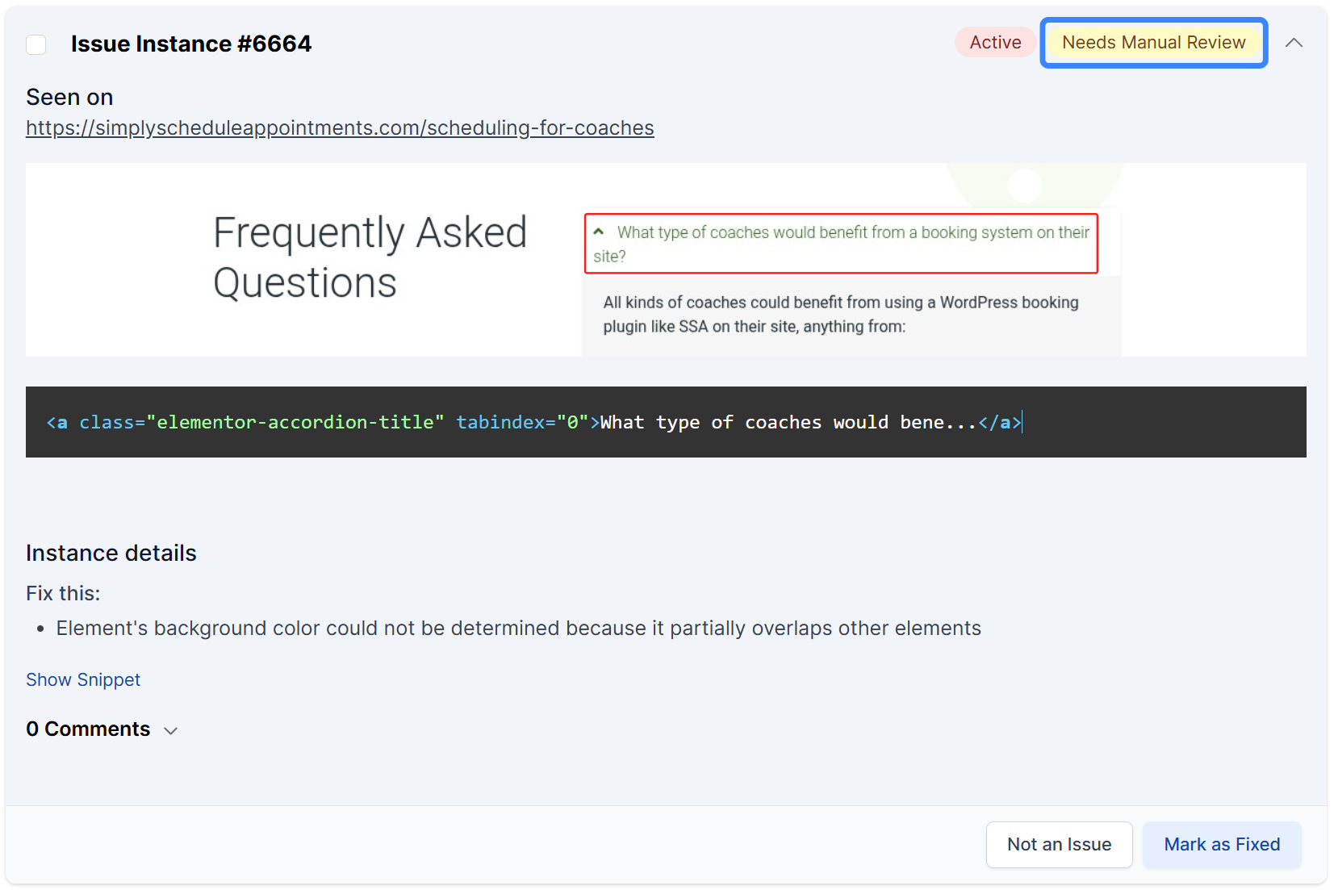Click inside the elementor-accordion-title code snippet

click(533, 422)
